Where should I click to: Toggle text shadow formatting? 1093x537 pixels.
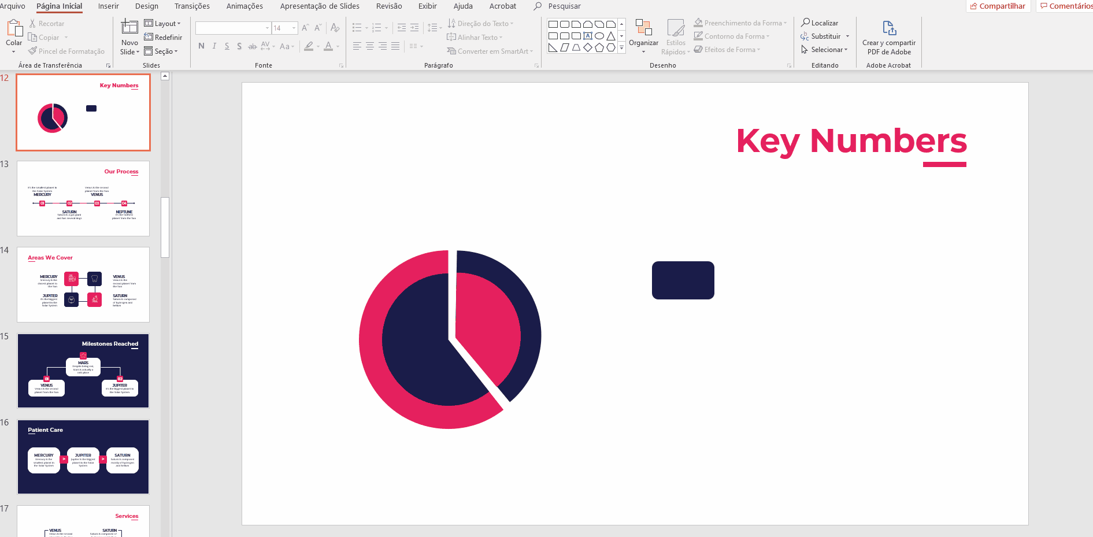pyautogui.click(x=239, y=46)
